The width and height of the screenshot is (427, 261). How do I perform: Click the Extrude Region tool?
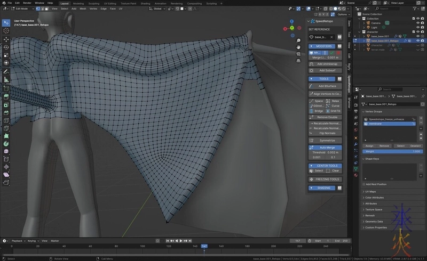click(6, 96)
